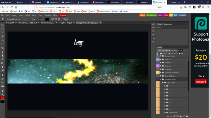Toggle visibility of the Themes layer folder
211x118 pixels.
tap(158, 63)
